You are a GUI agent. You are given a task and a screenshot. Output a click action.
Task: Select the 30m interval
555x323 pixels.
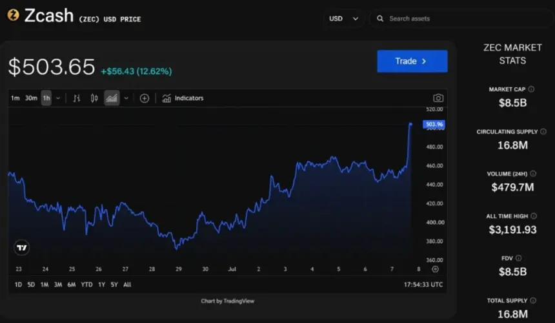(x=31, y=98)
